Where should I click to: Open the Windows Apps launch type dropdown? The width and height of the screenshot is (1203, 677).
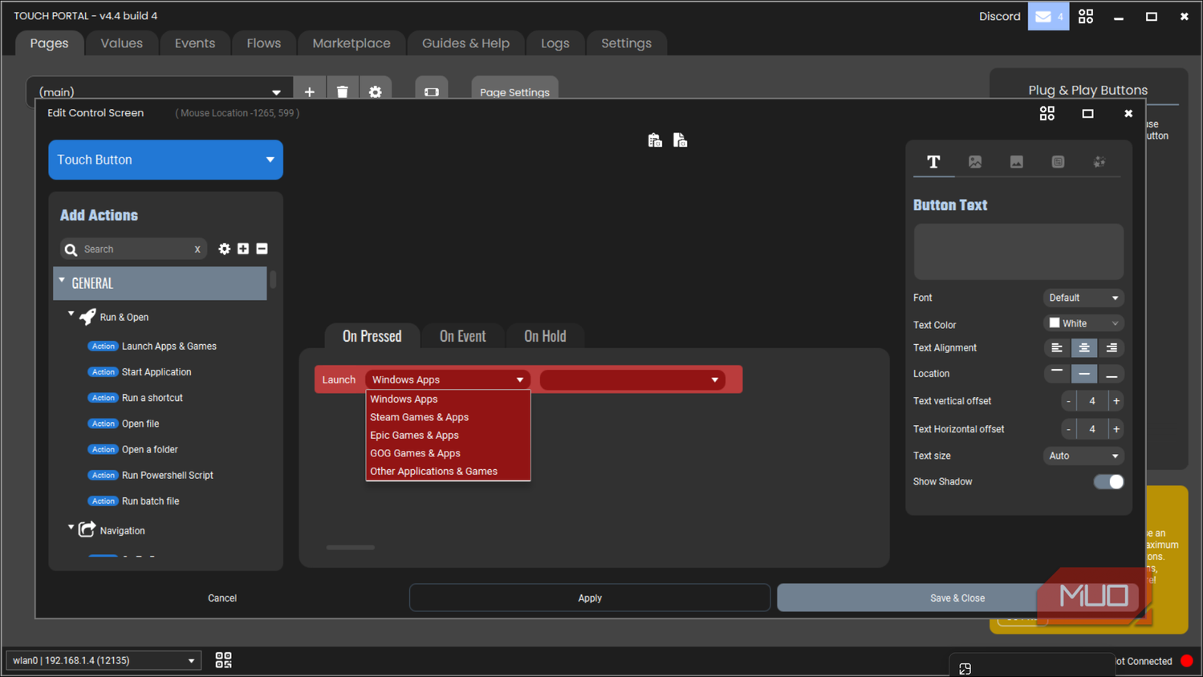(448, 379)
